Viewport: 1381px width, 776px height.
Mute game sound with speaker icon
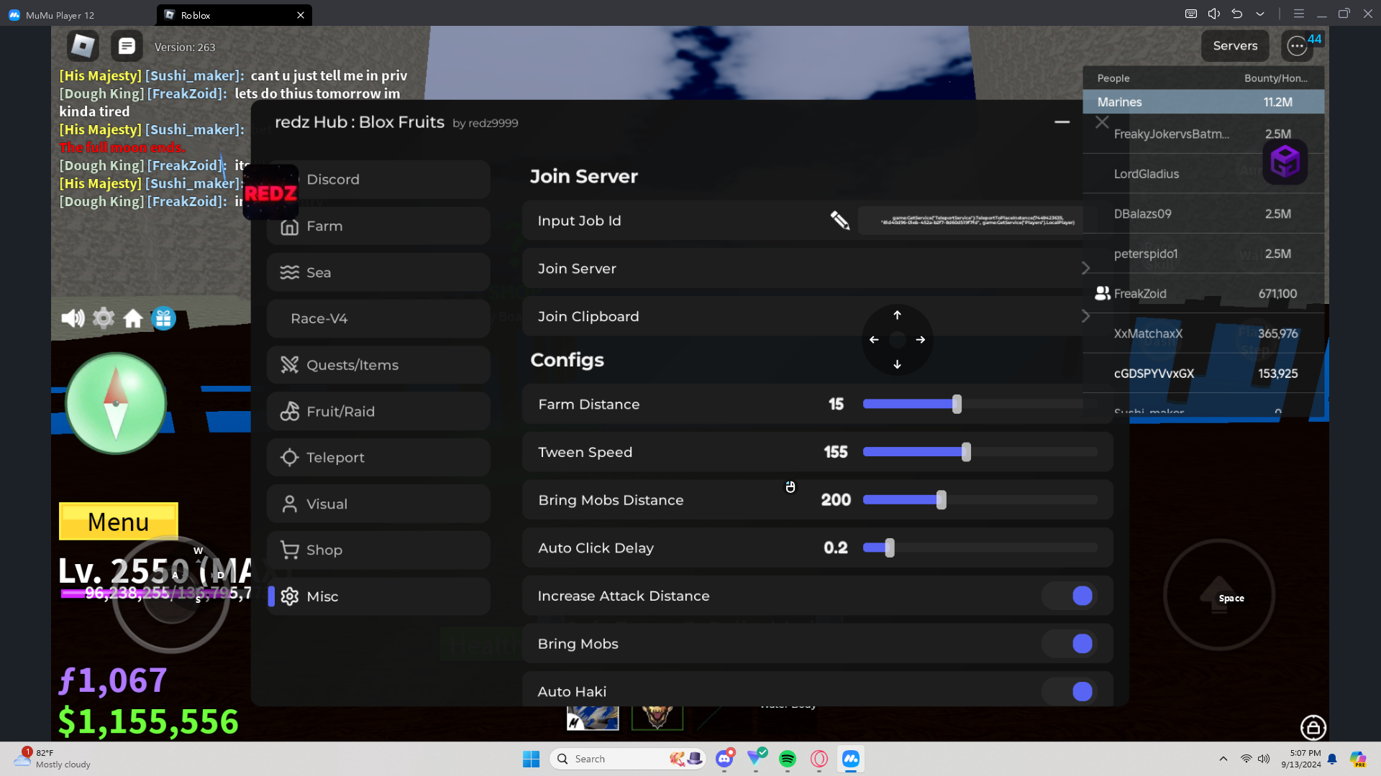coord(73,318)
